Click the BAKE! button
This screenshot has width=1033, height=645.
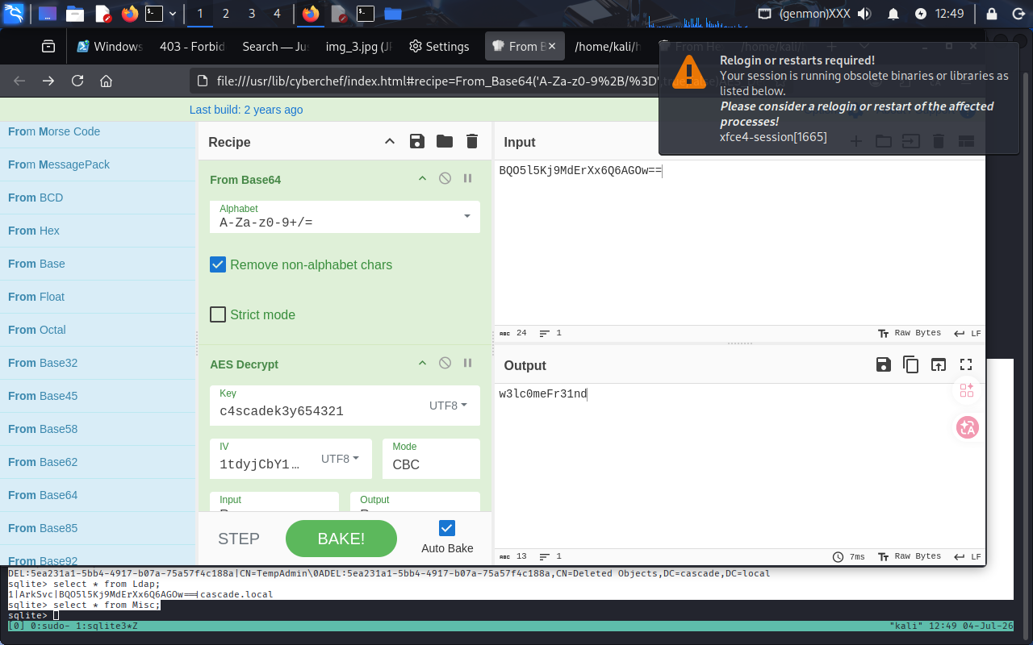pos(341,539)
